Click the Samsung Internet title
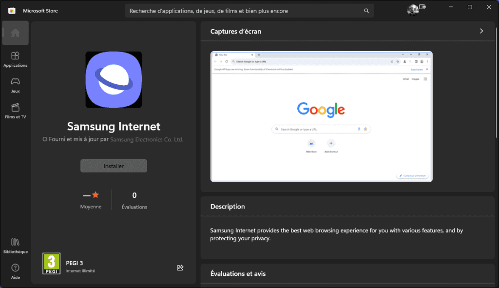Viewport: 499px width, 288px height. pyautogui.click(x=114, y=126)
